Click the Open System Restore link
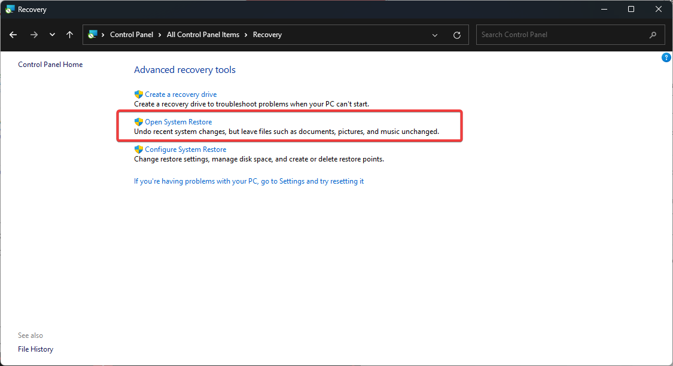The width and height of the screenshot is (673, 366). (x=178, y=122)
